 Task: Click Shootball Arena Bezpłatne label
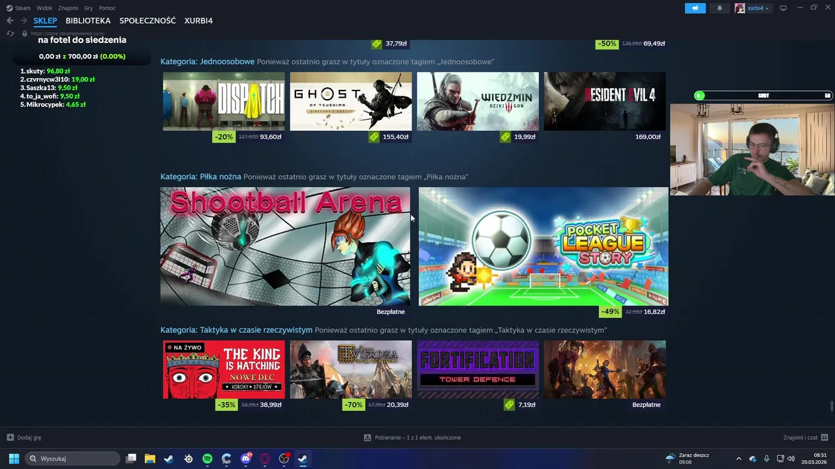click(391, 311)
